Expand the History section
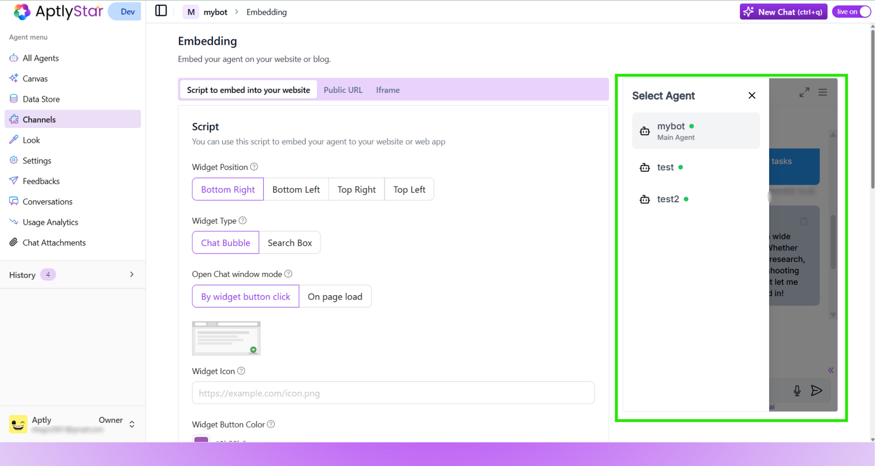875x466 pixels. tap(131, 275)
